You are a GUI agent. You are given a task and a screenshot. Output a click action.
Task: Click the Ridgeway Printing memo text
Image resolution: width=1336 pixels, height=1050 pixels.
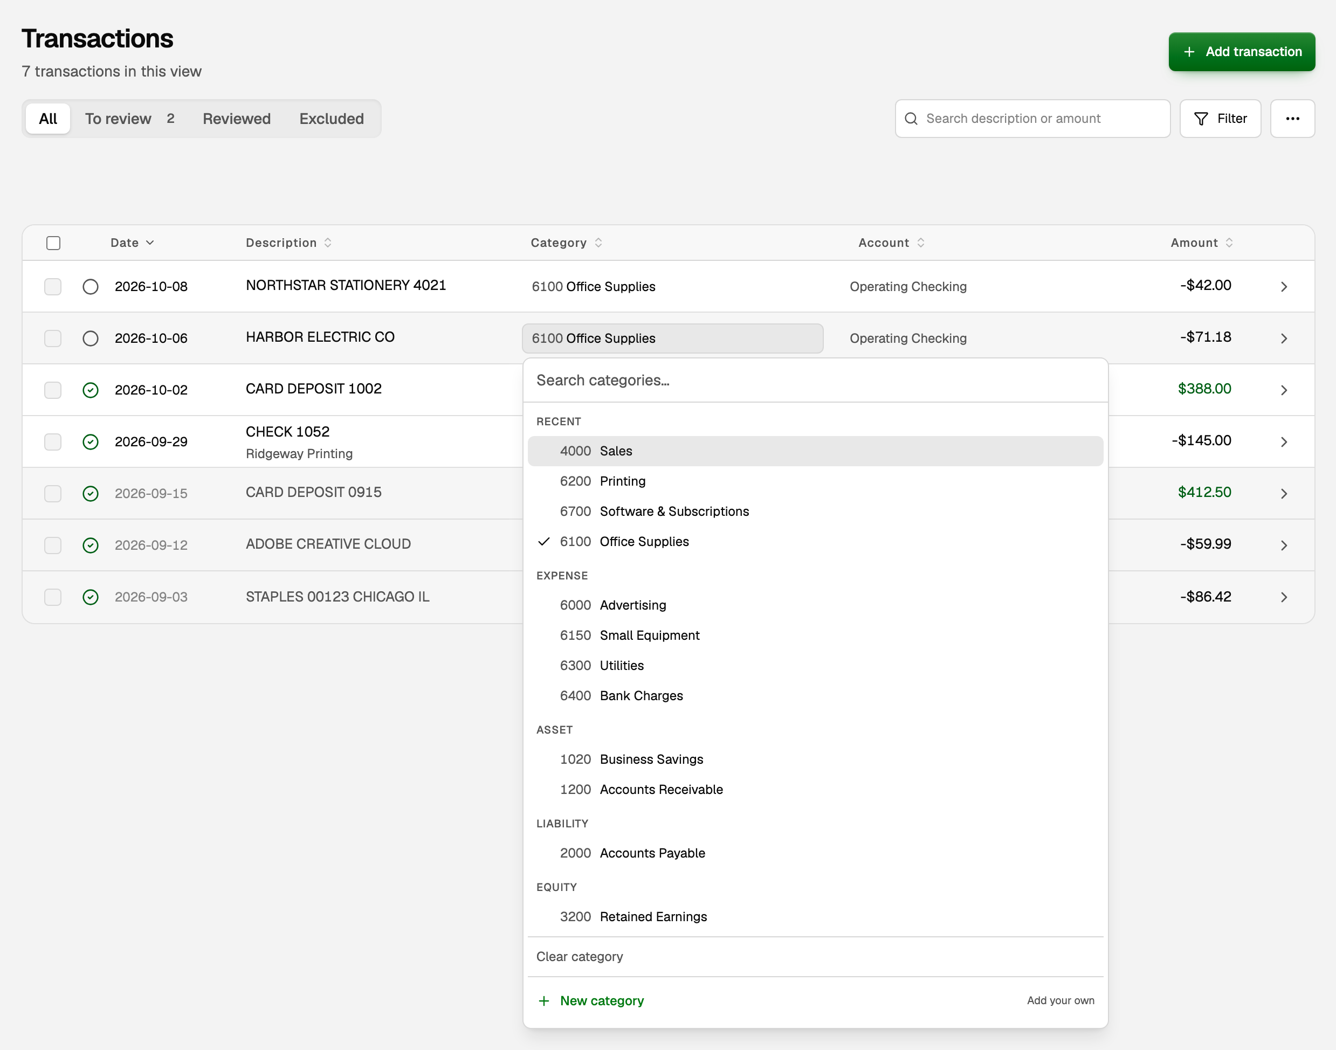click(299, 454)
